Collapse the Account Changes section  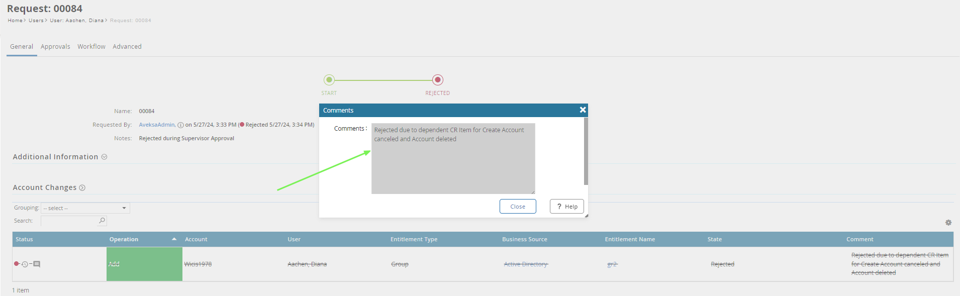[82, 187]
